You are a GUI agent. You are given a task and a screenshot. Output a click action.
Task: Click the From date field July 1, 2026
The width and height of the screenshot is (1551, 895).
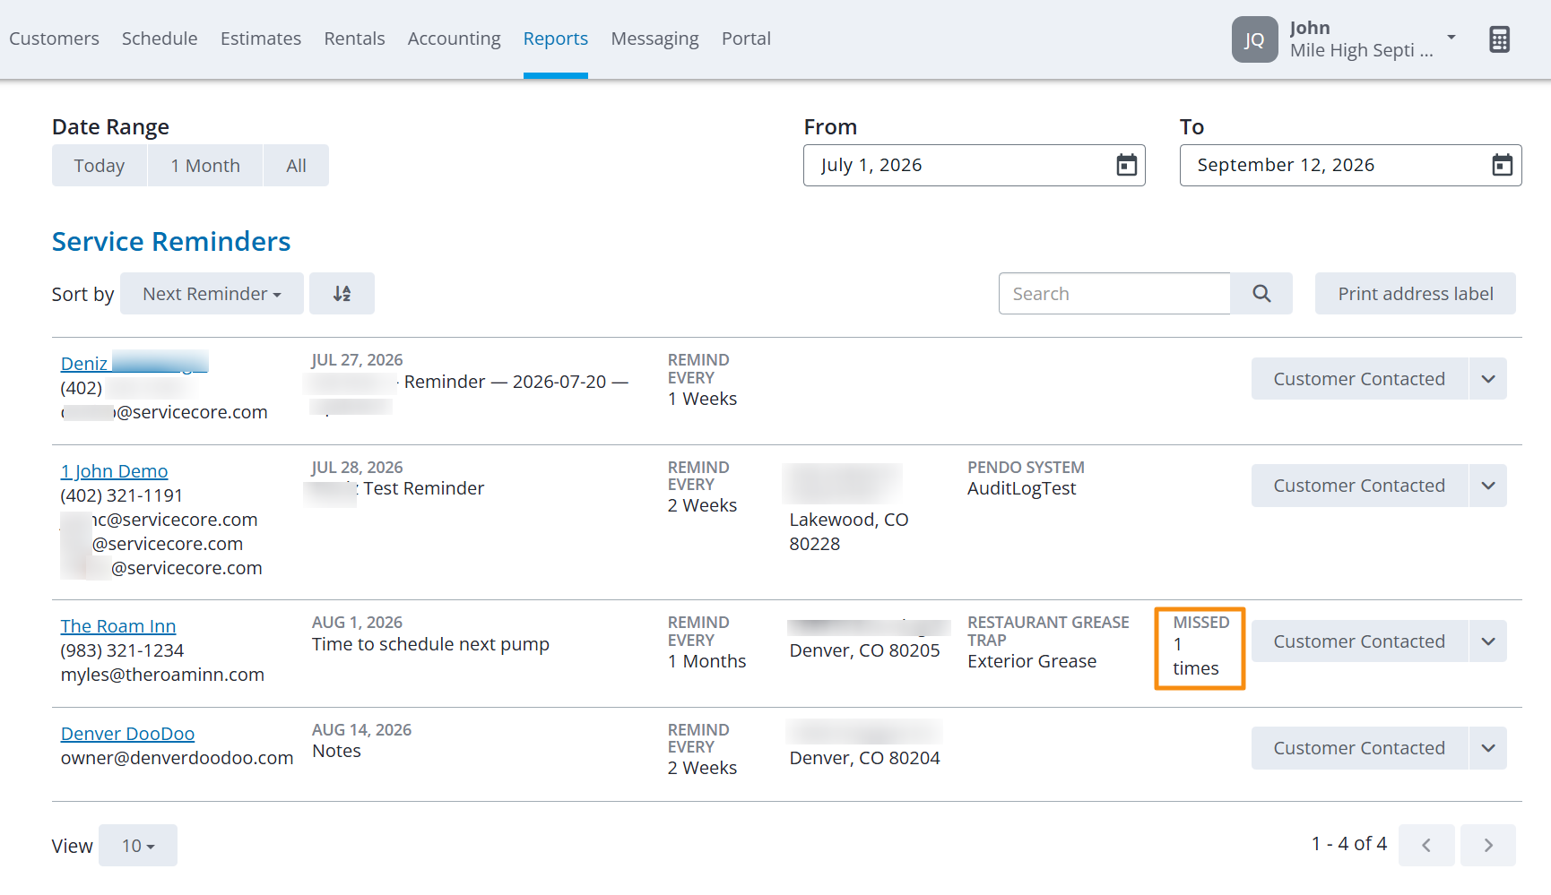[x=974, y=165]
